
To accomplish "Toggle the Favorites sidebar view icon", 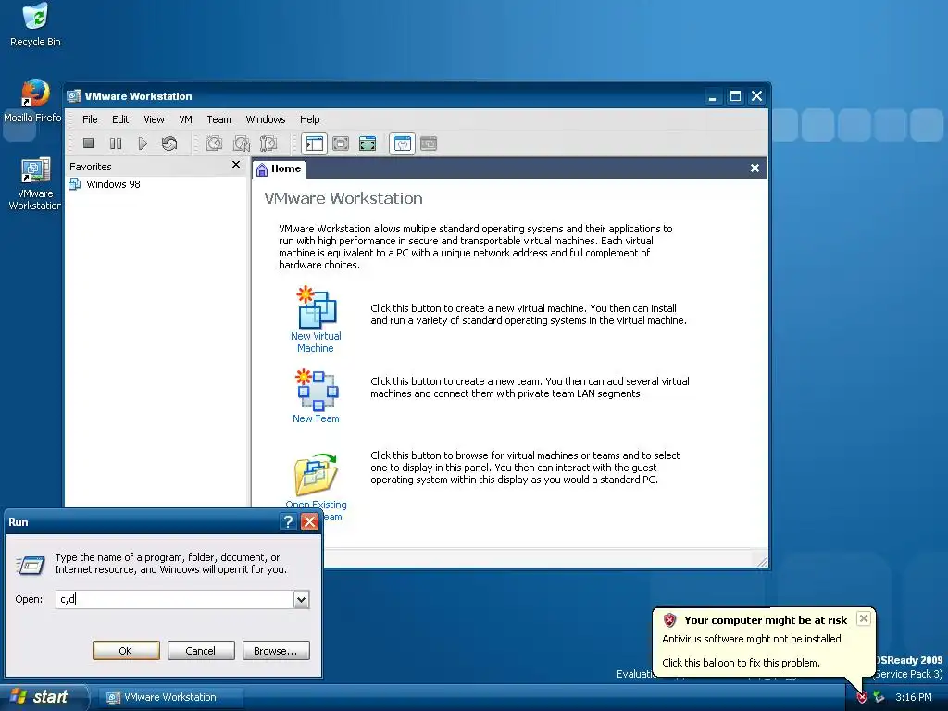I will (315, 143).
